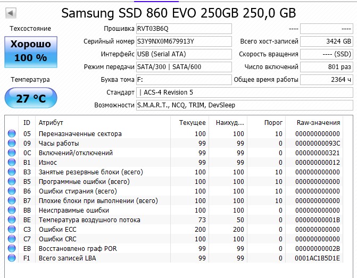Click status icon of Ошибки CRC row
The width and height of the screenshot is (357, 278).
click(x=12, y=239)
